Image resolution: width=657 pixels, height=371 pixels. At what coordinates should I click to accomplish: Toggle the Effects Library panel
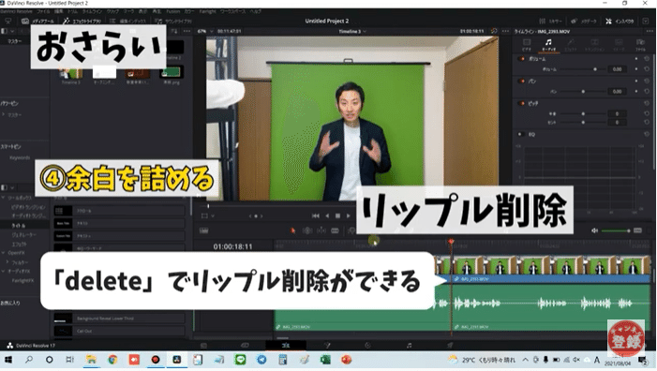[x=82, y=21]
